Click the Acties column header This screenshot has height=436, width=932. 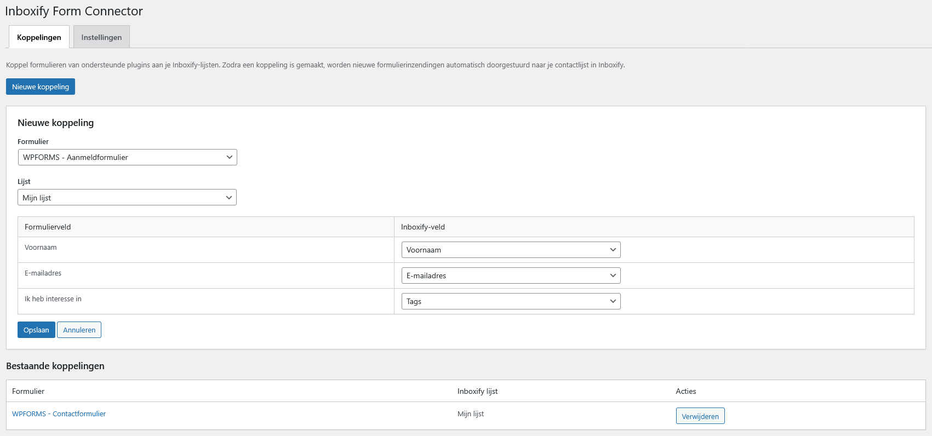[x=685, y=391]
